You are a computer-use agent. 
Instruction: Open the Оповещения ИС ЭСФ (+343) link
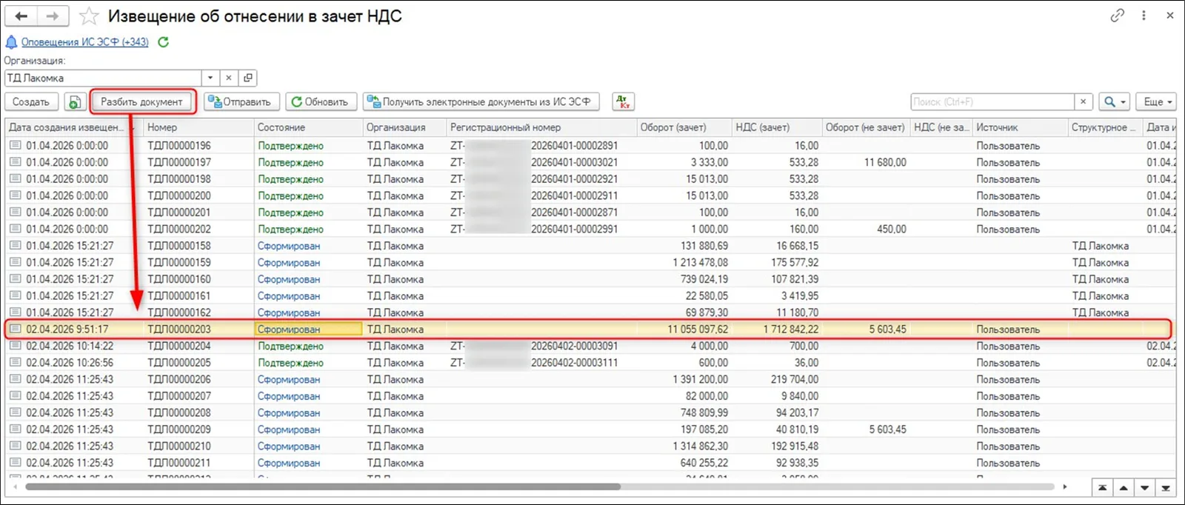(85, 42)
